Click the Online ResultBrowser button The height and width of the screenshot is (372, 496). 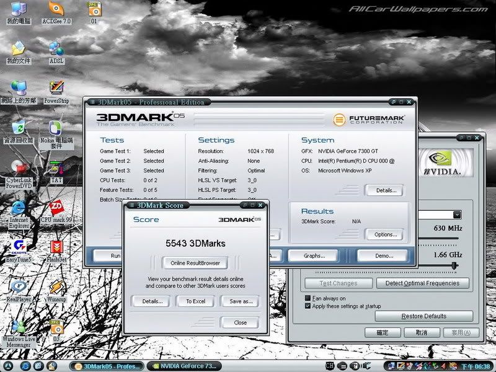pos(195,263)
